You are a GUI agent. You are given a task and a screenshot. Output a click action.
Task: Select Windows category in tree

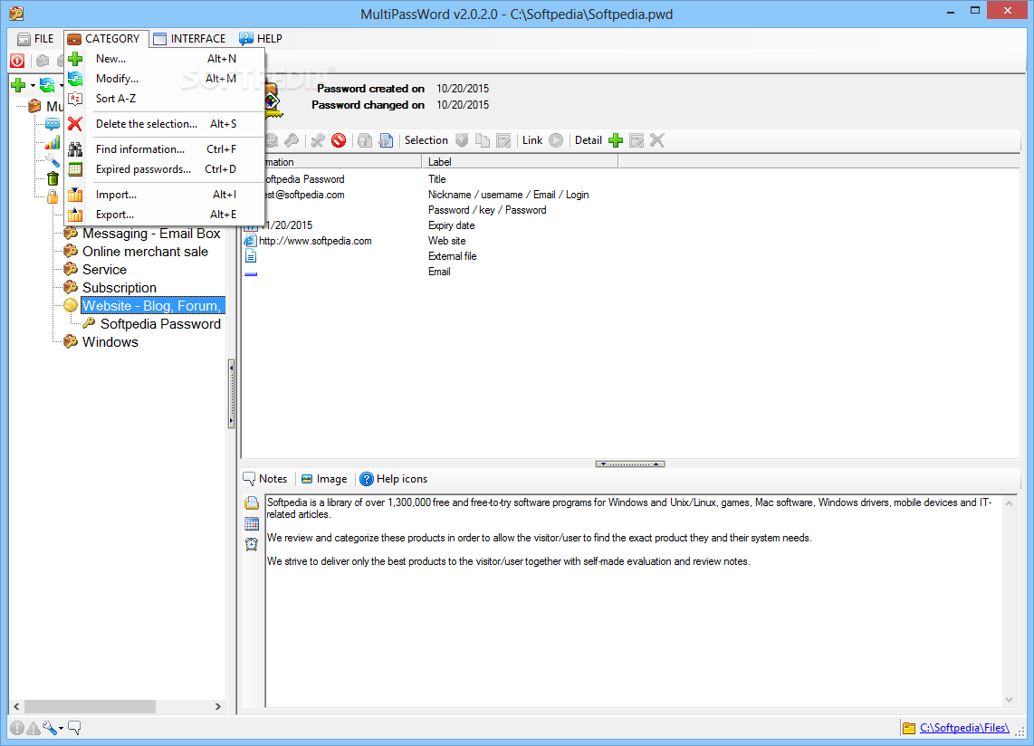110,341
